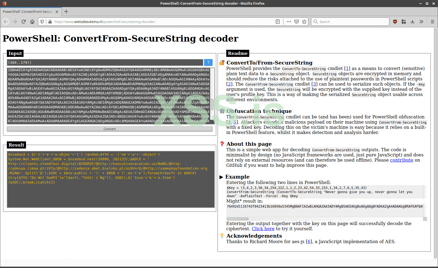
Task: Click the 'About this page' heading
Action: click(x=249, y=144)
